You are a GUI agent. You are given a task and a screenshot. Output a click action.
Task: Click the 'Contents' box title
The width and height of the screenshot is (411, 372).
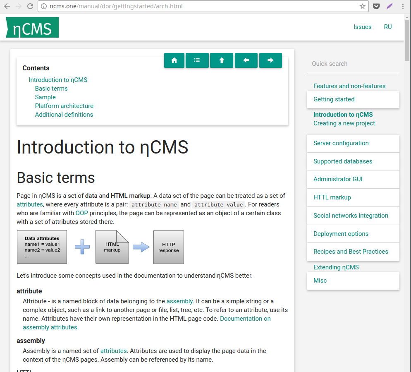[36, 68]
